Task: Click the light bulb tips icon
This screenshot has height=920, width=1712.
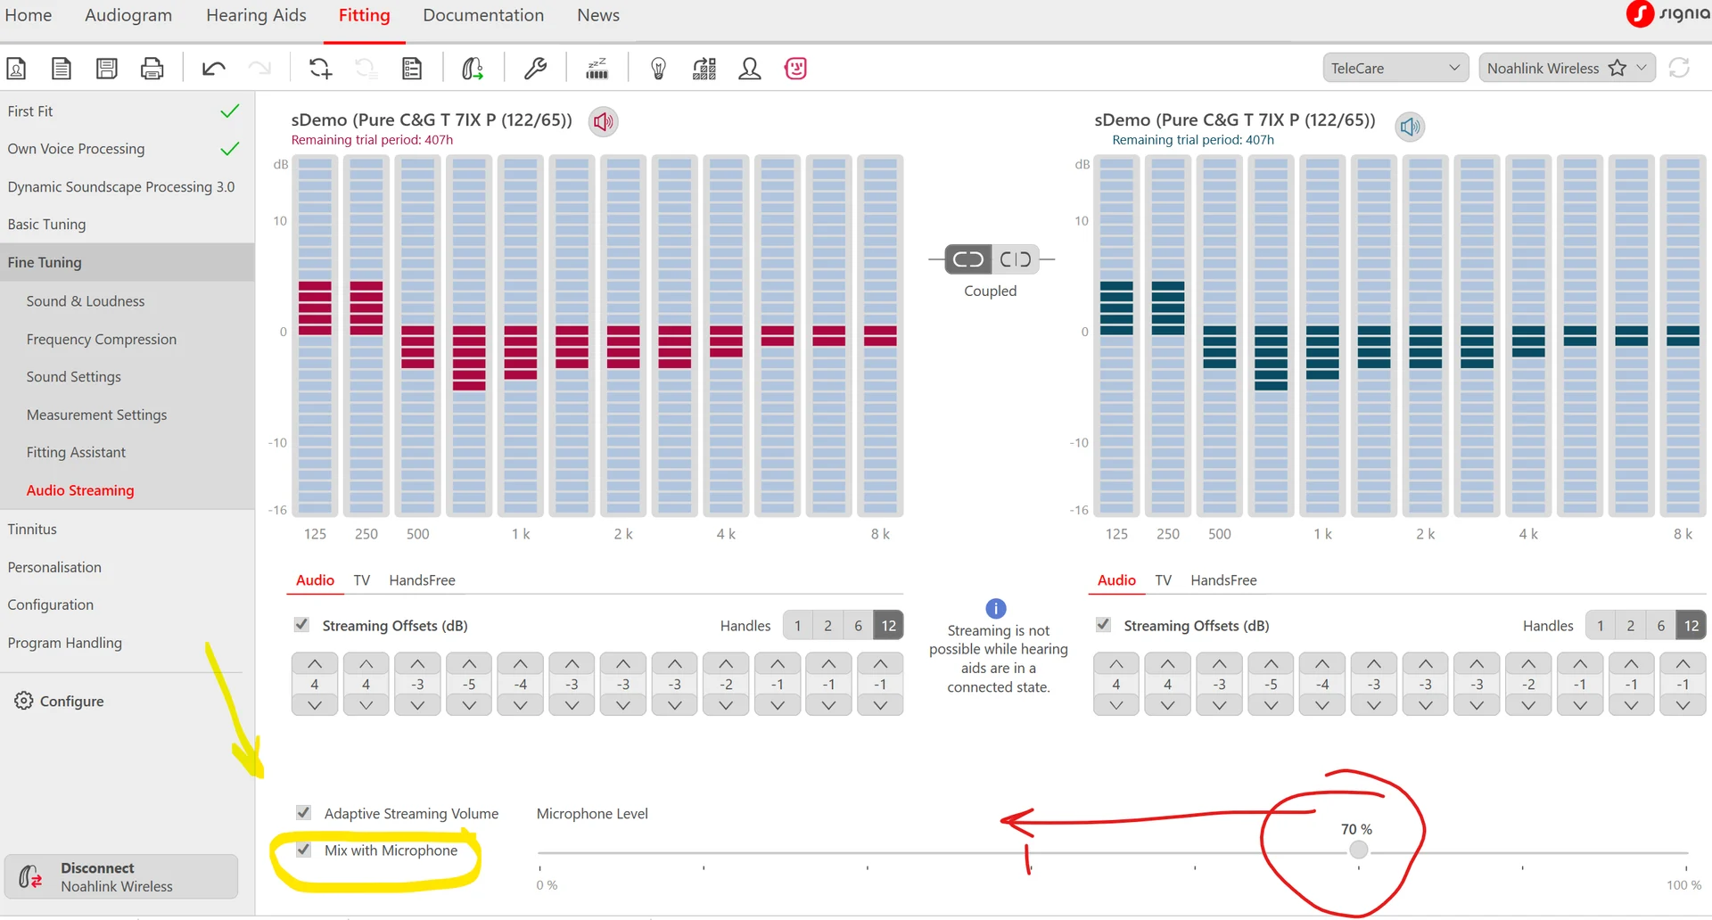Action: pyautogui.click(x=659, y=69)
